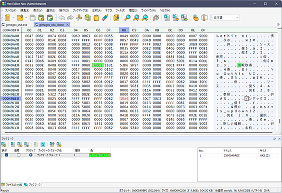Click the eraser Fill tool icon
Screen dimensions: 282x193
click(x=105, y=18)
